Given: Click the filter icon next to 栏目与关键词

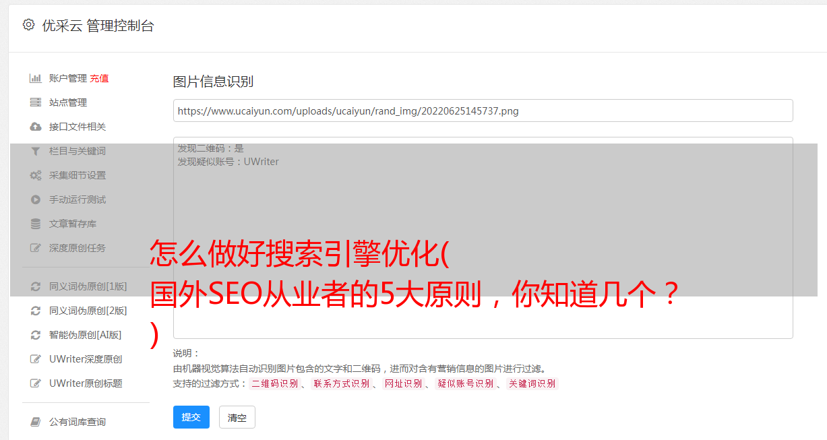Looking at the screenshot, I should pos(36,151).
